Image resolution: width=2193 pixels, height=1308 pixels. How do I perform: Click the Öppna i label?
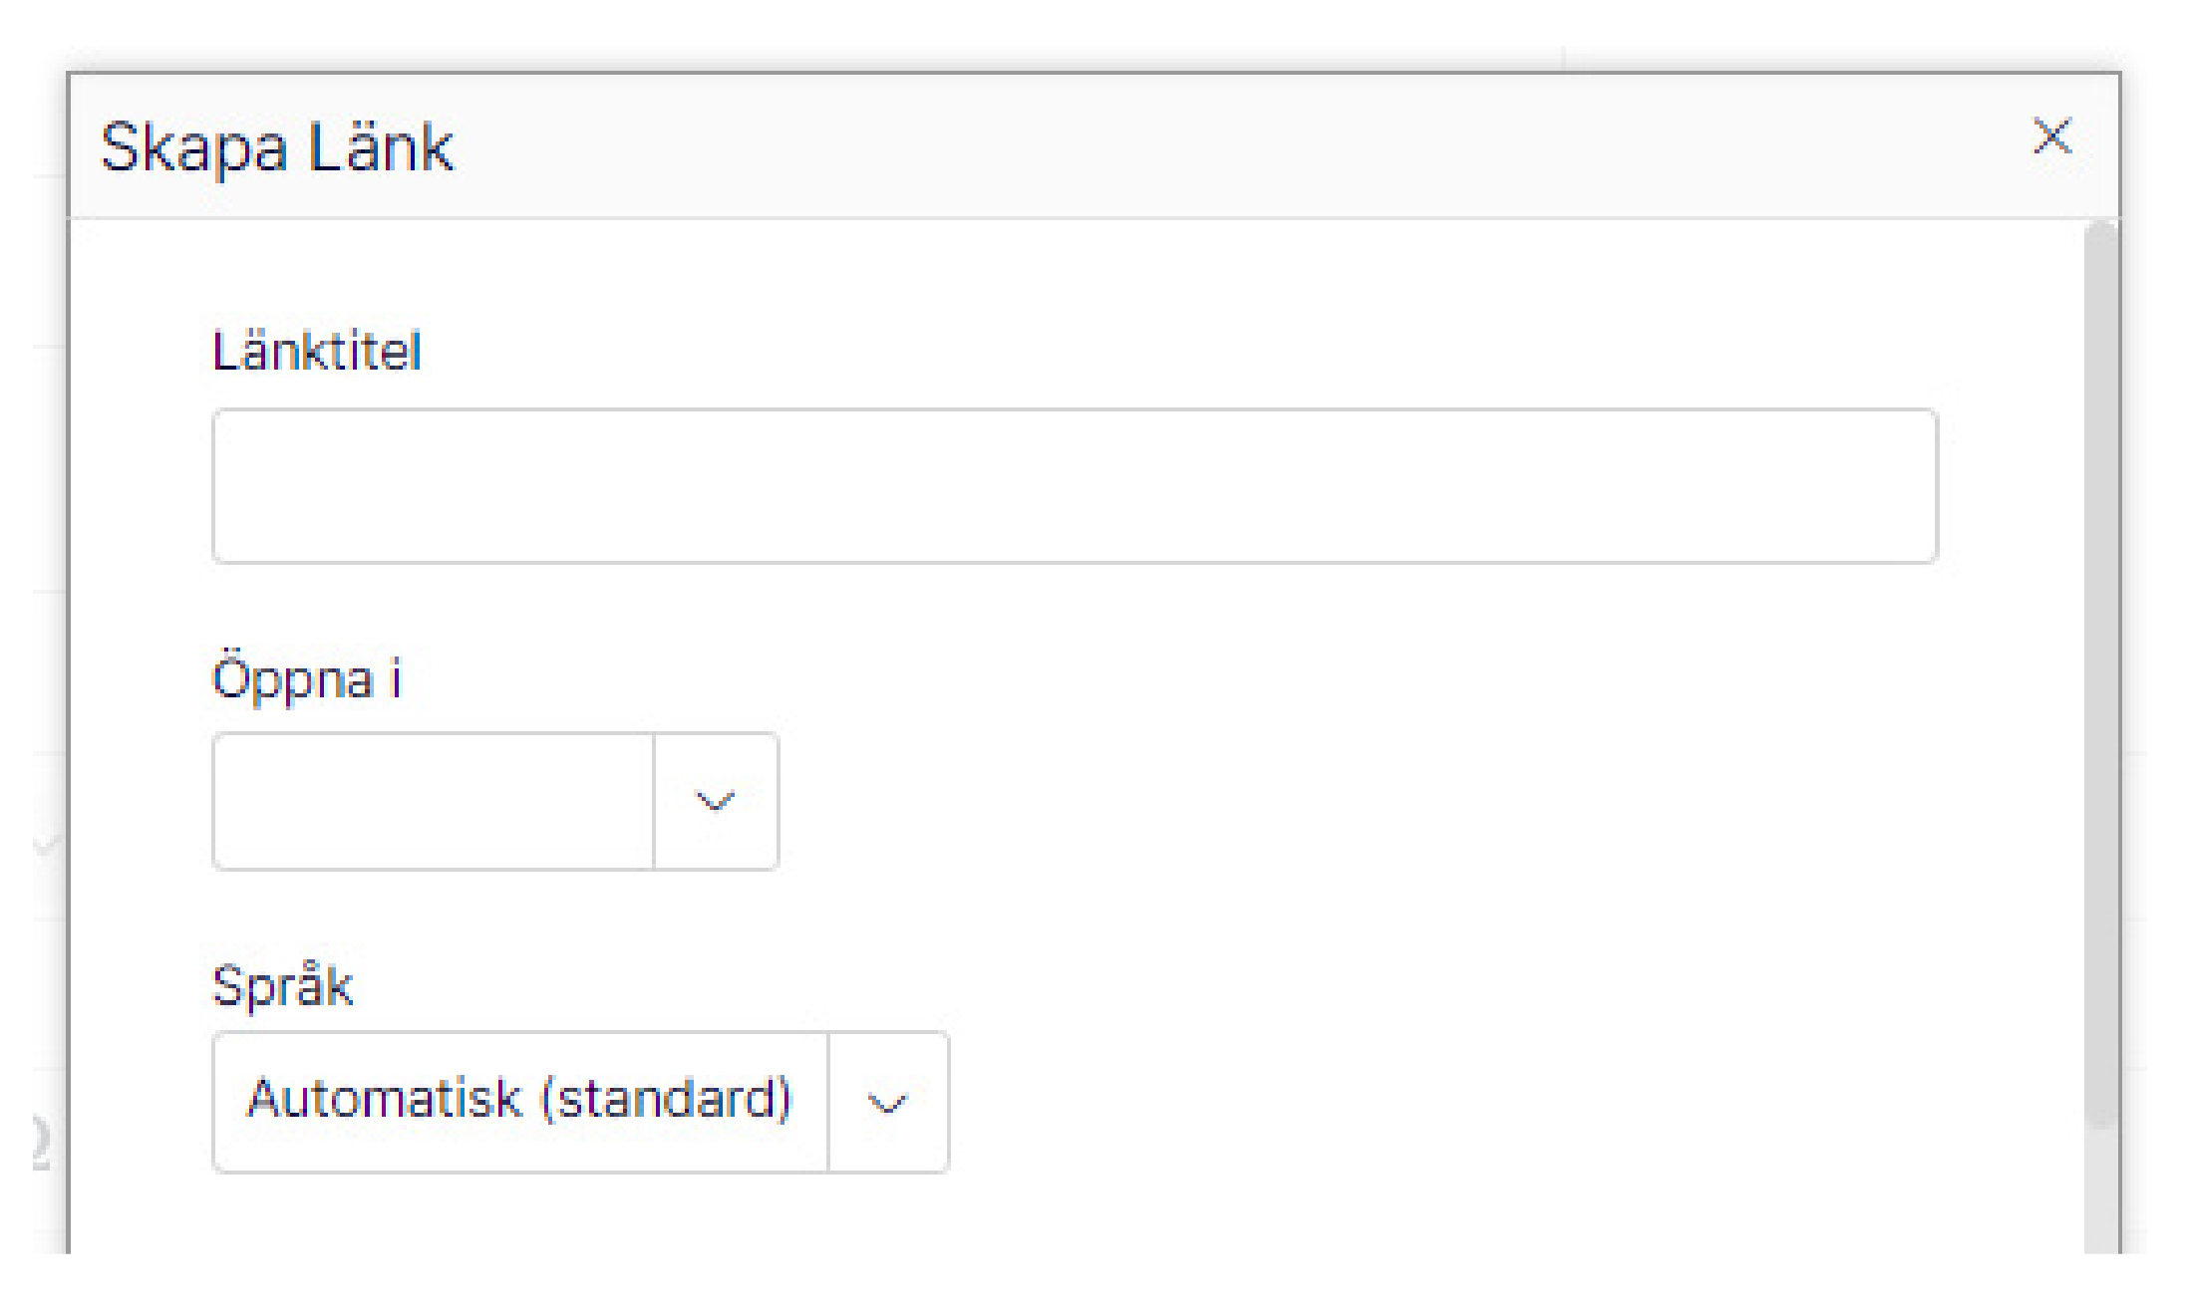tap(307, 679)
